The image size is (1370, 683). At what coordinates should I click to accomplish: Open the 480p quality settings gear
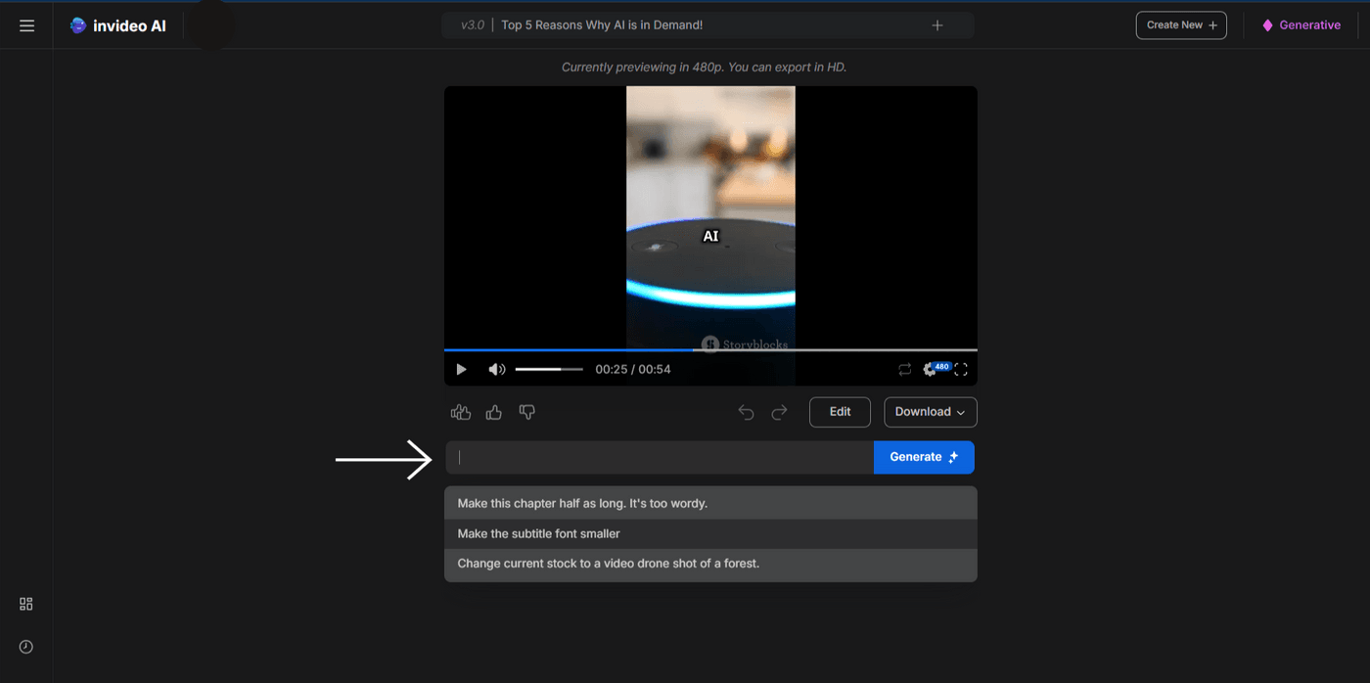(931, 369)
